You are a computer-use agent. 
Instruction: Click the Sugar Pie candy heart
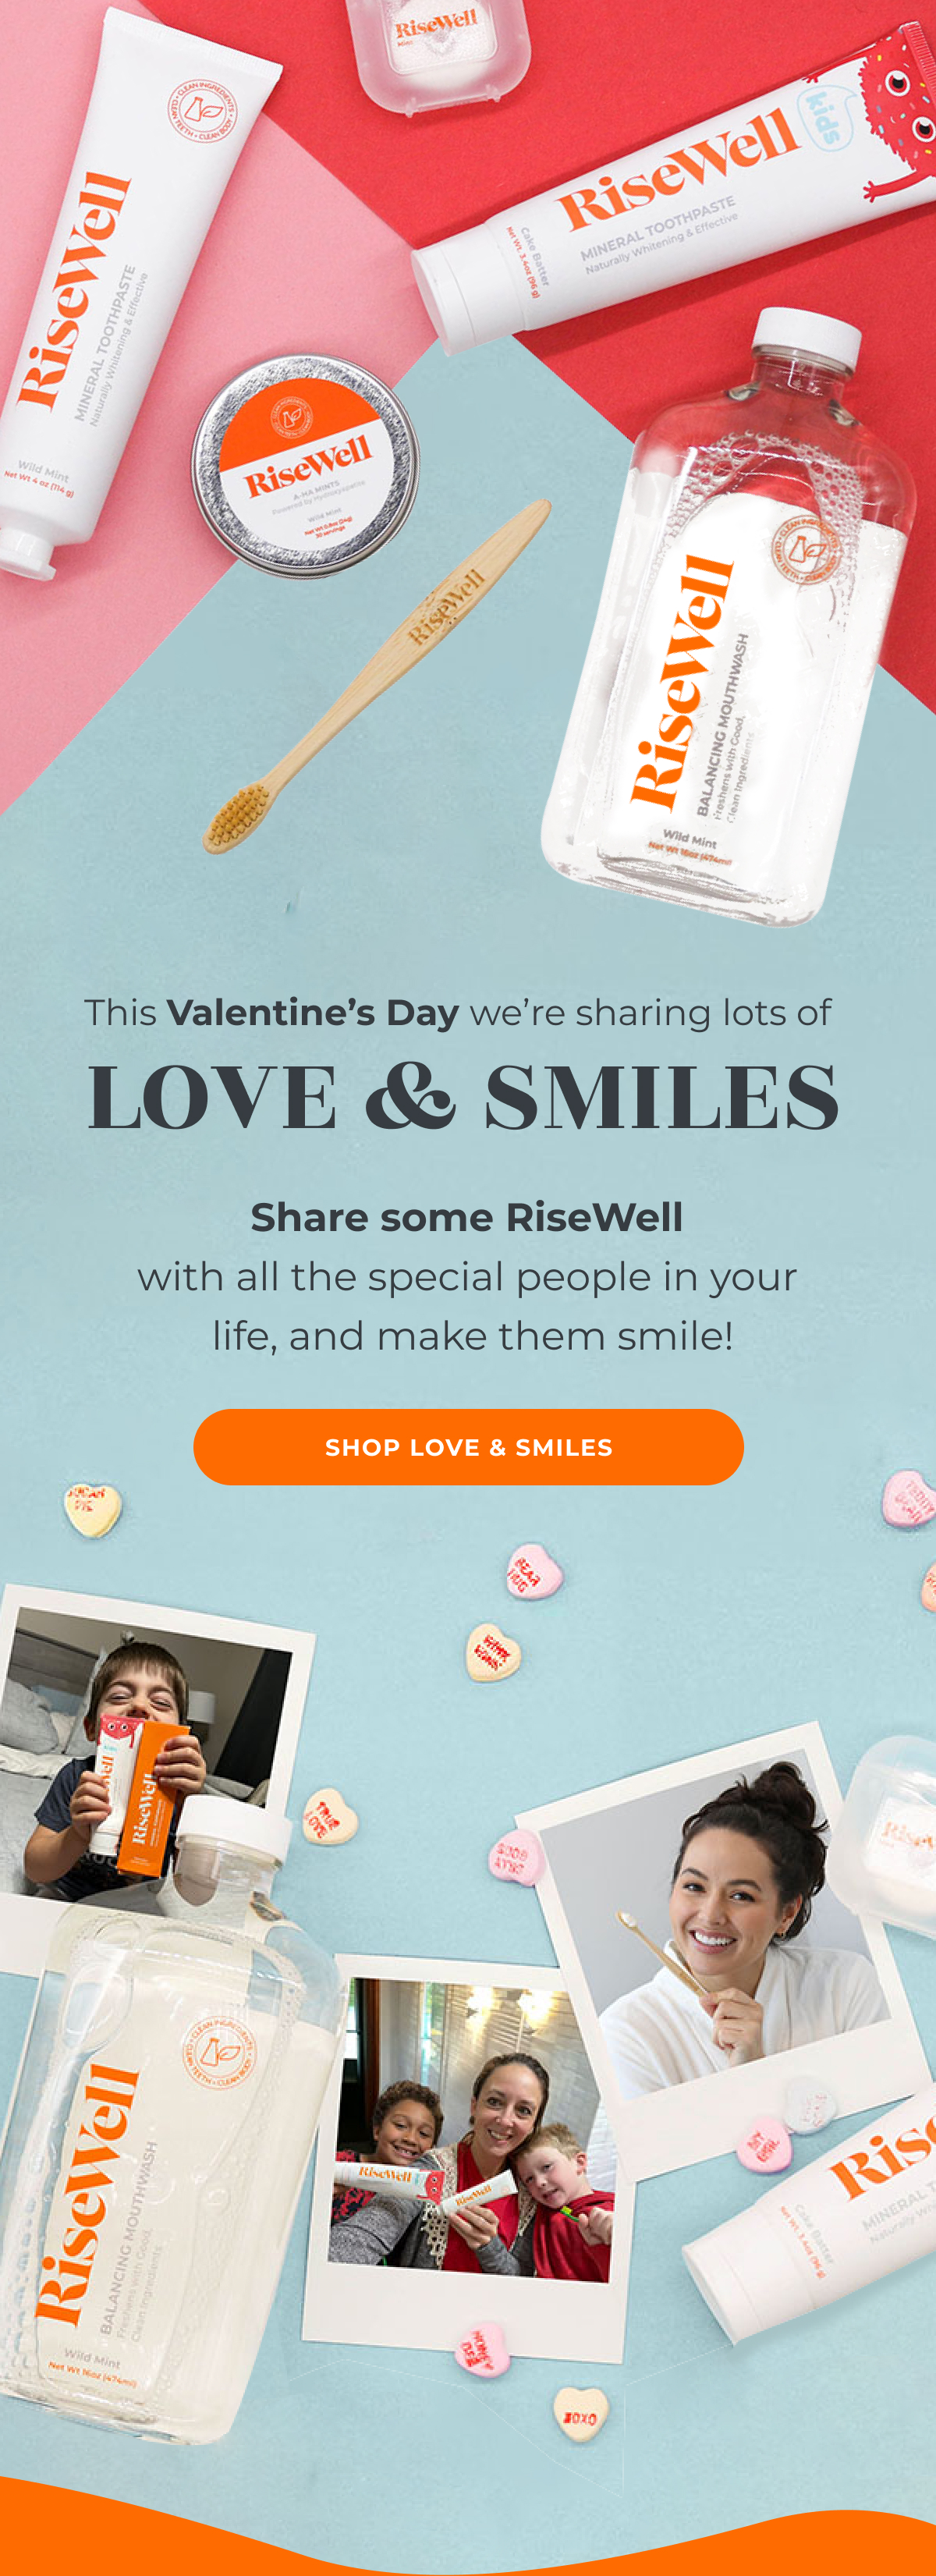tap(92, 1508)
